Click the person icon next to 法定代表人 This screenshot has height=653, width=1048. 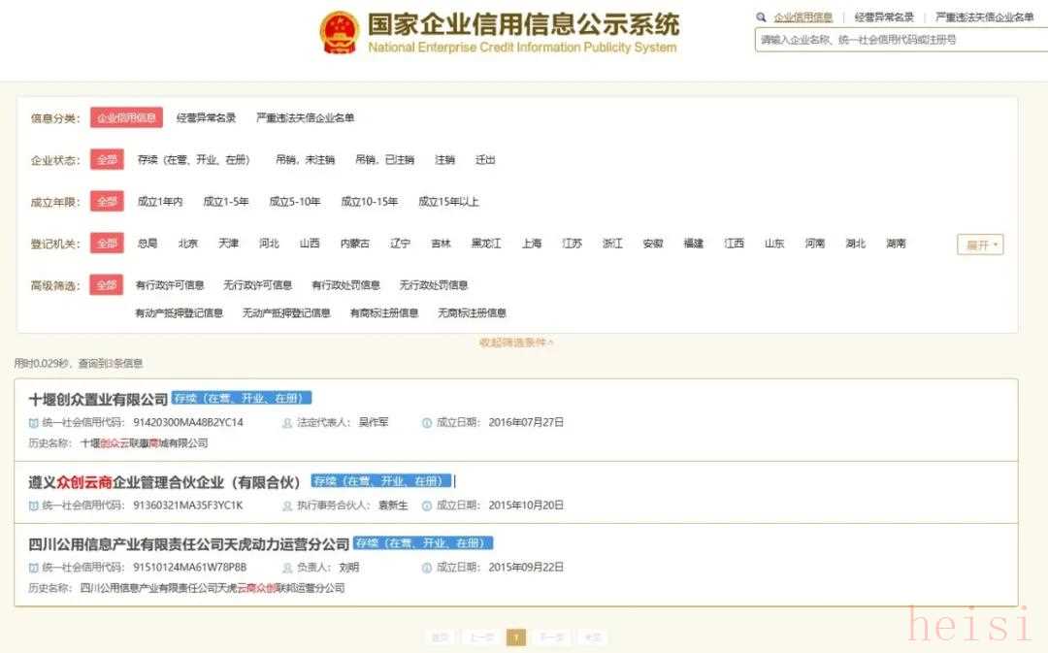coord(287,423)
